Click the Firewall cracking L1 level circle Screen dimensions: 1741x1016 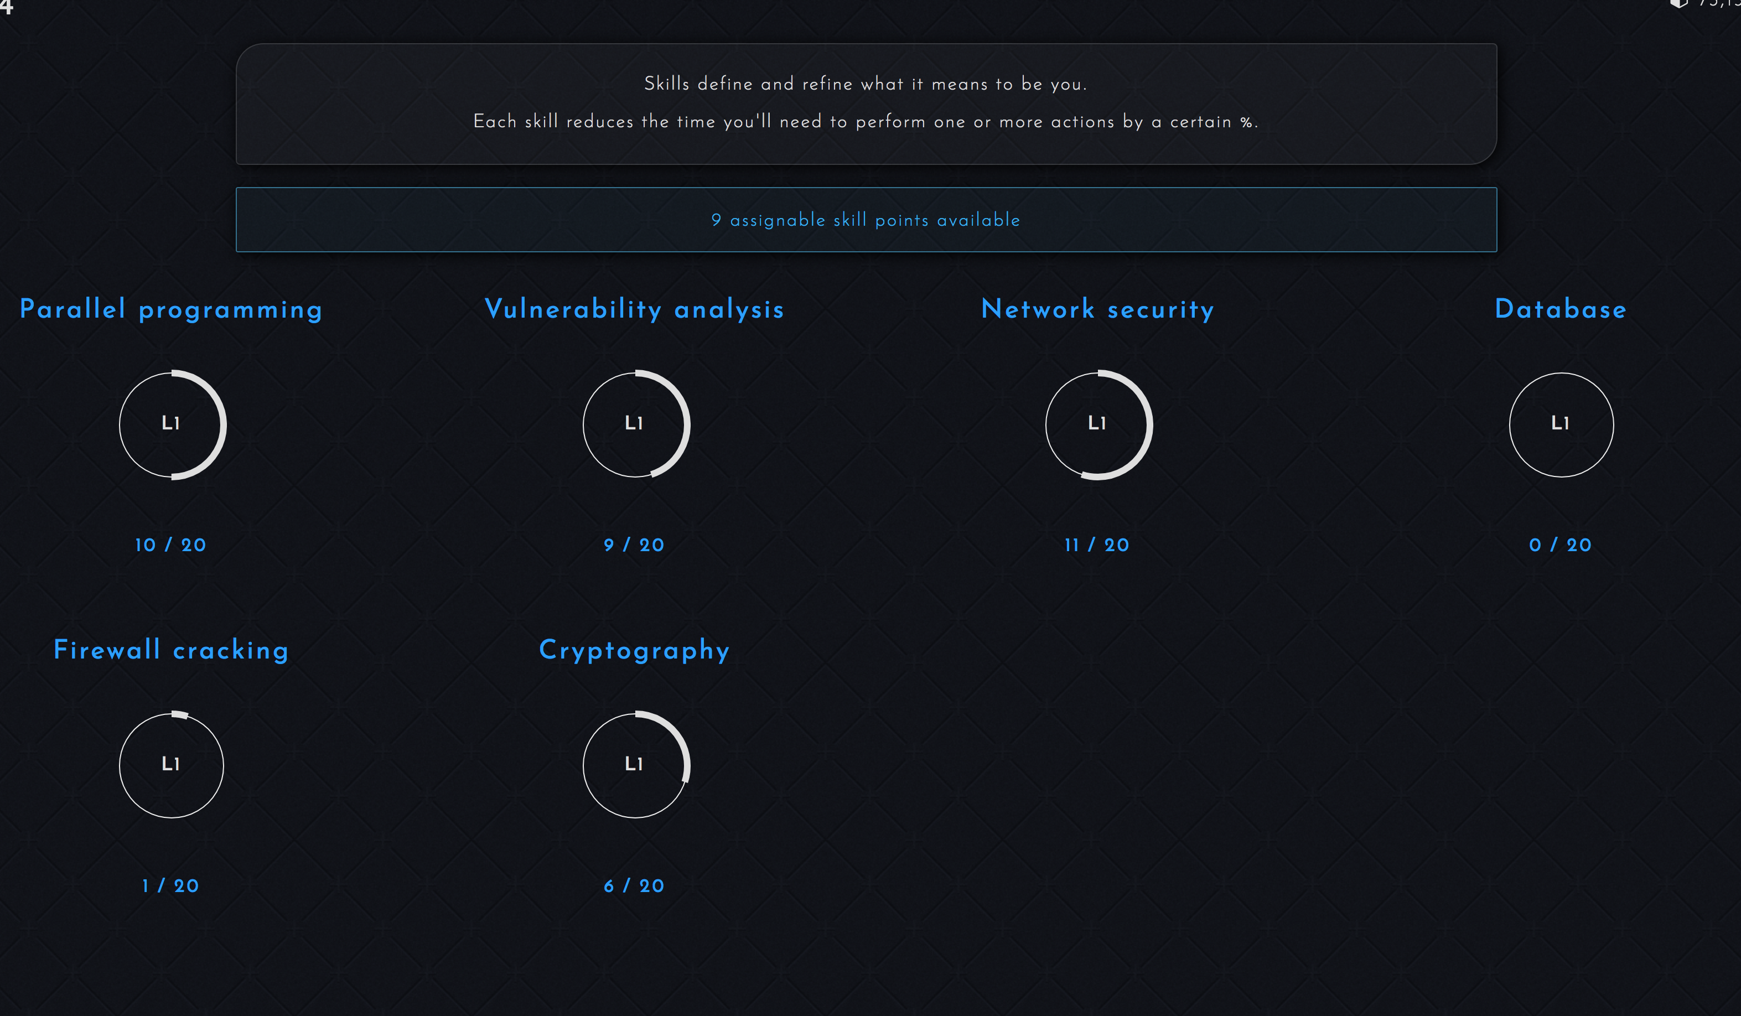coord(172,765)
